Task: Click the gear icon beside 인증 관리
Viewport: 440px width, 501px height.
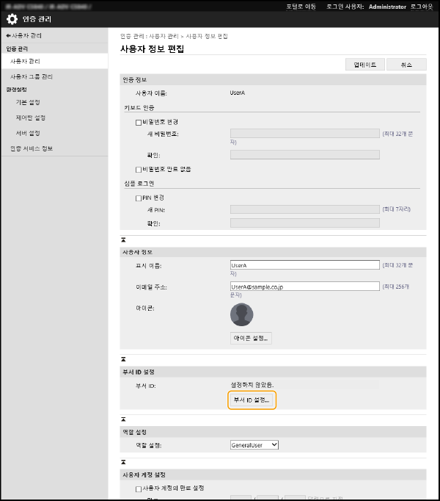Action: tap(12, 19)
